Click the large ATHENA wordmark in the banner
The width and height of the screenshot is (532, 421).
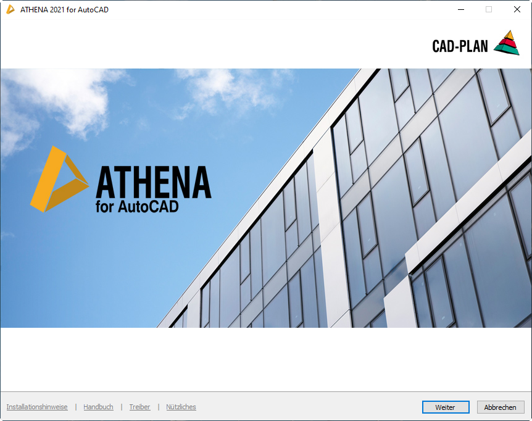pyautogui.click(x=153, y=181)
